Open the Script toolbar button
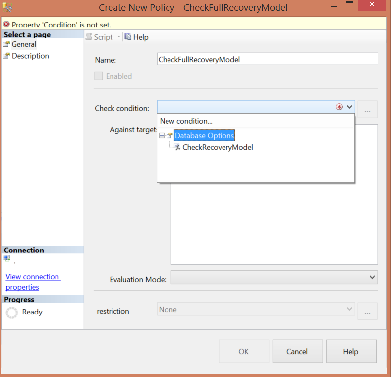This screenshot has width=391, height=377. (99, 37)
